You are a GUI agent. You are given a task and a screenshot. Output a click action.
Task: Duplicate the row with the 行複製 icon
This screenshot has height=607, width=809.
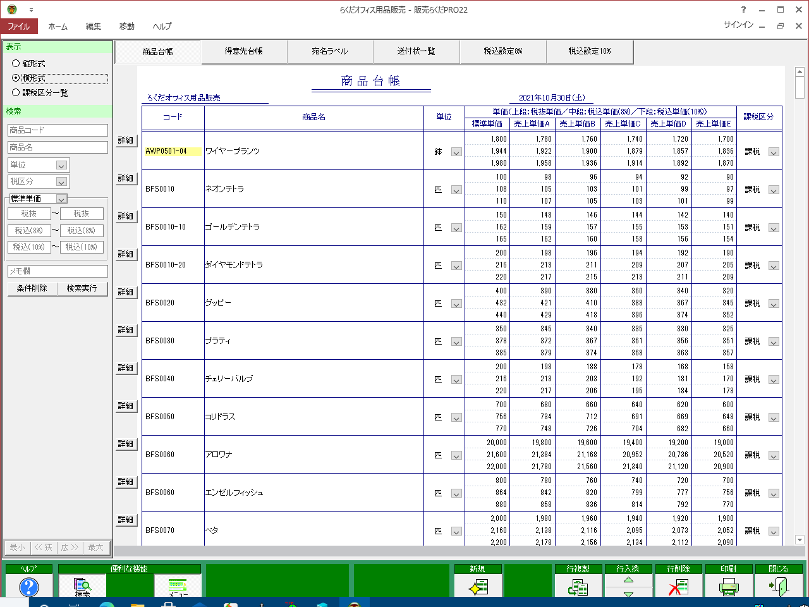pyautogui.click(x=578, y=587)
